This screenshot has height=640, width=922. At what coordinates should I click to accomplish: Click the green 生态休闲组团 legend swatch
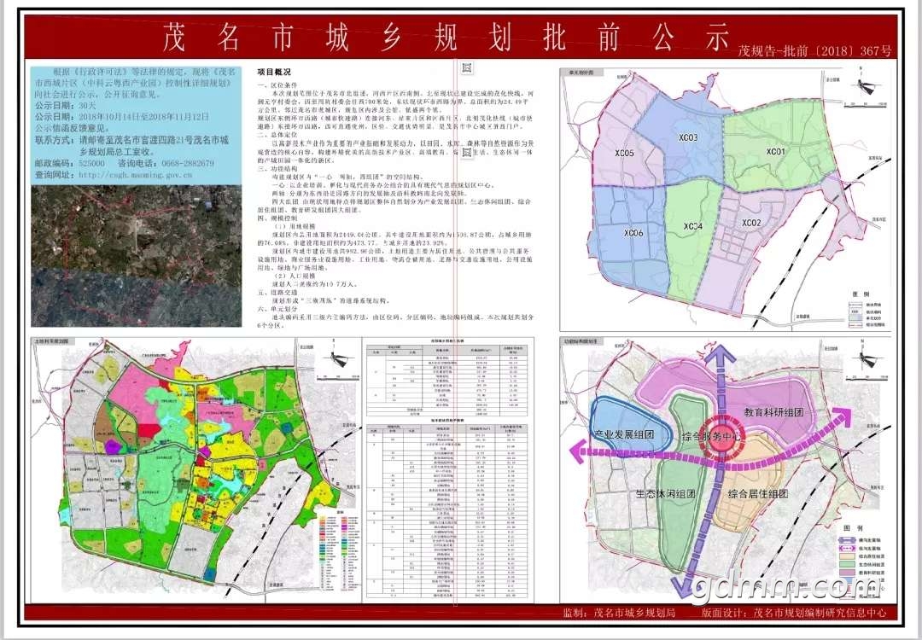click(x=848, y=563)
